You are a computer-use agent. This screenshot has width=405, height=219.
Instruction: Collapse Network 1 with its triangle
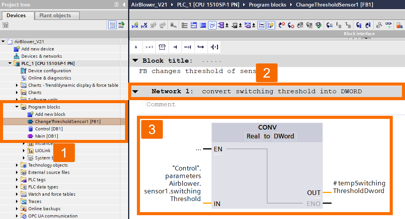[135, 91]
